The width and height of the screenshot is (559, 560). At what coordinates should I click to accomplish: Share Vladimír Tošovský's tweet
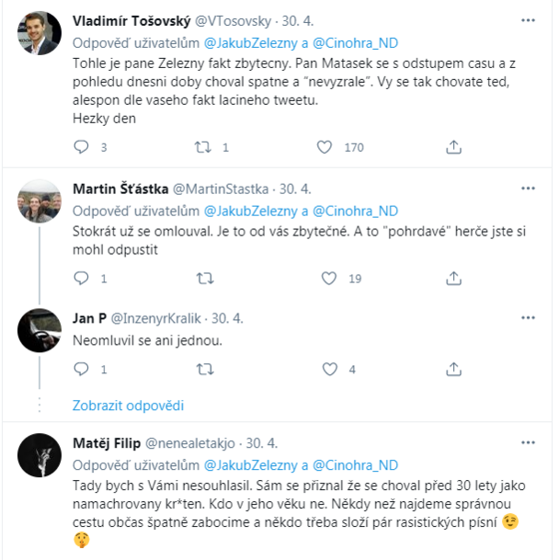tap(453, 147)
